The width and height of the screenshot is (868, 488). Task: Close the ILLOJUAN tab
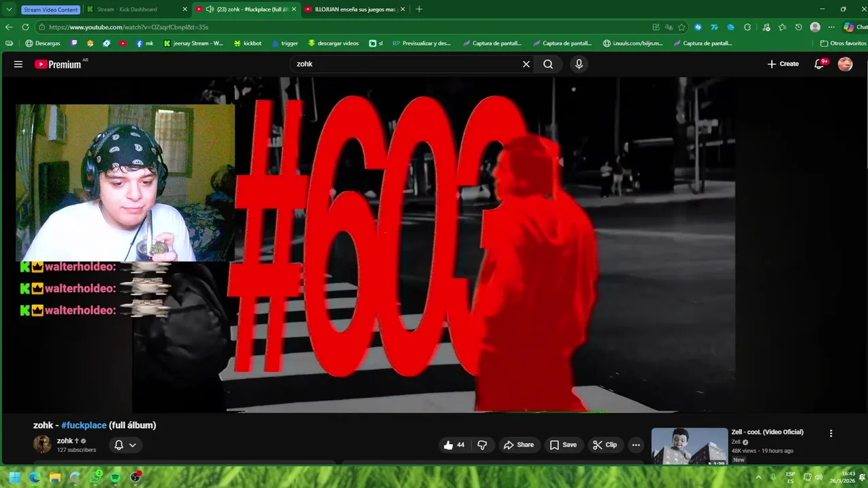[x=403, y=9]
